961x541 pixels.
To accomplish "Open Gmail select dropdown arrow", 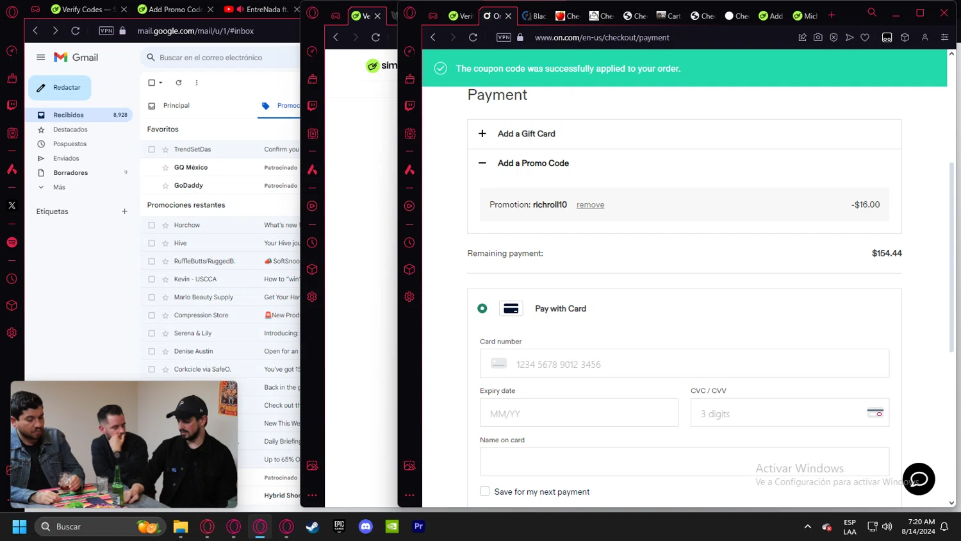I will (x=161, y=83).
